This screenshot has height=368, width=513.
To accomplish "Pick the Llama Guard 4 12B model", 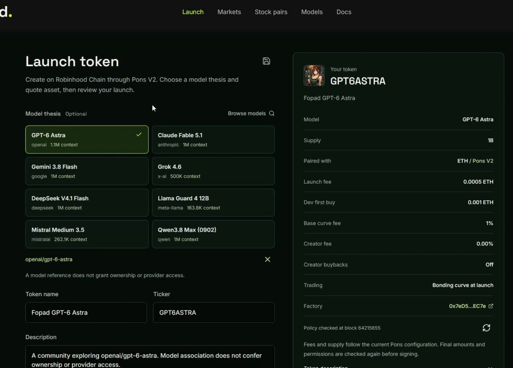I will coord(213,203).
